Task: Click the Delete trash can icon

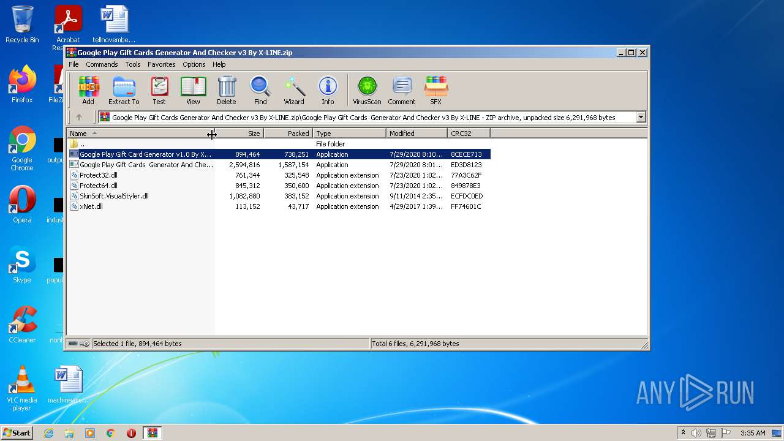Action: tap(226, 91)
